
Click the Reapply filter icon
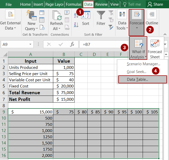[111, 20]
